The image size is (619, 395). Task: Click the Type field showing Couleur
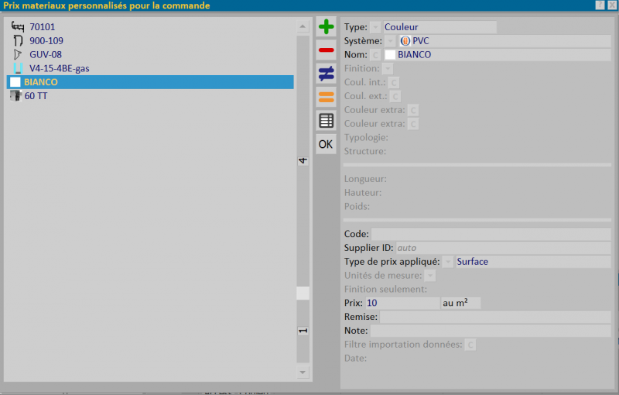(x=439, y=27)
